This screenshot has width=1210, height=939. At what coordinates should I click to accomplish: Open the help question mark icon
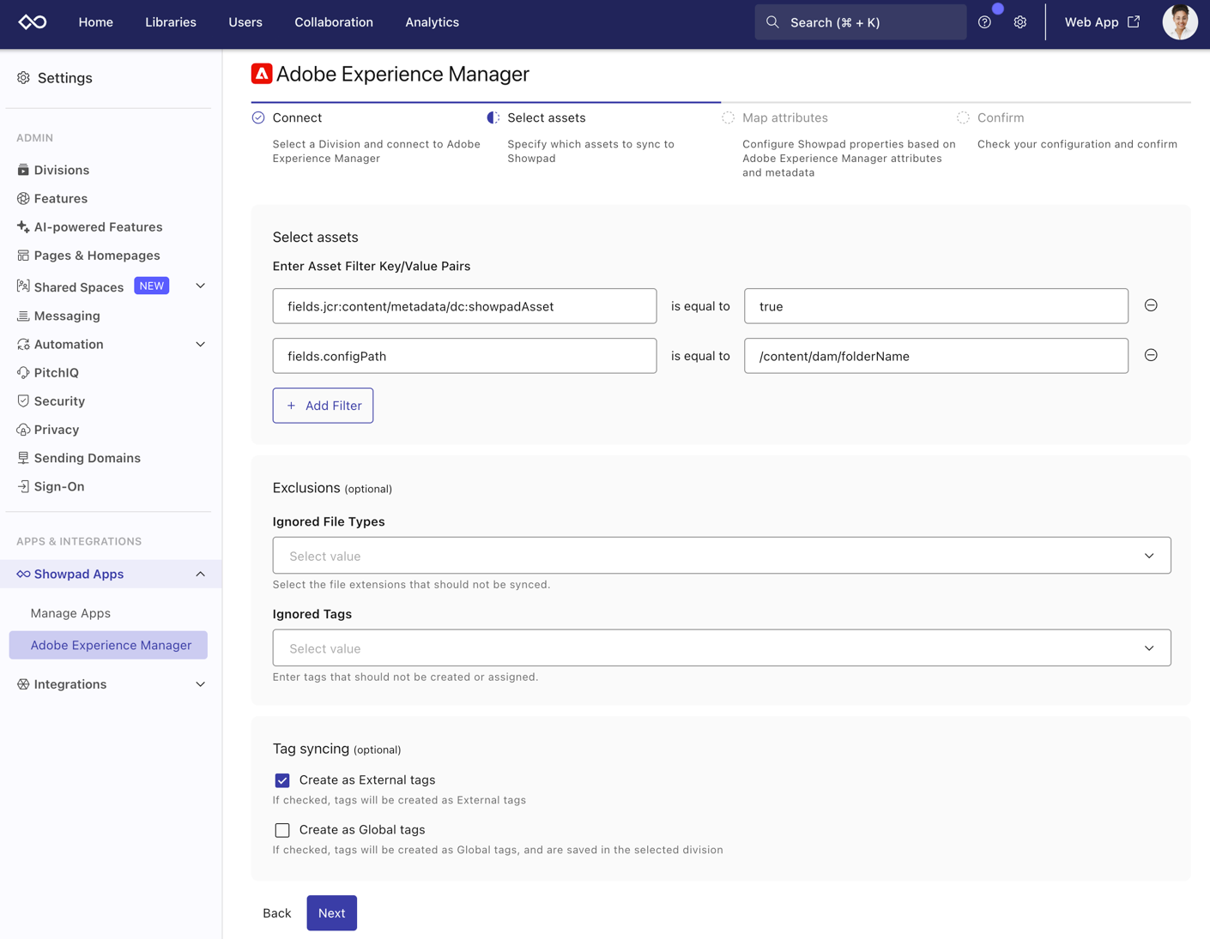pos(984,22)
